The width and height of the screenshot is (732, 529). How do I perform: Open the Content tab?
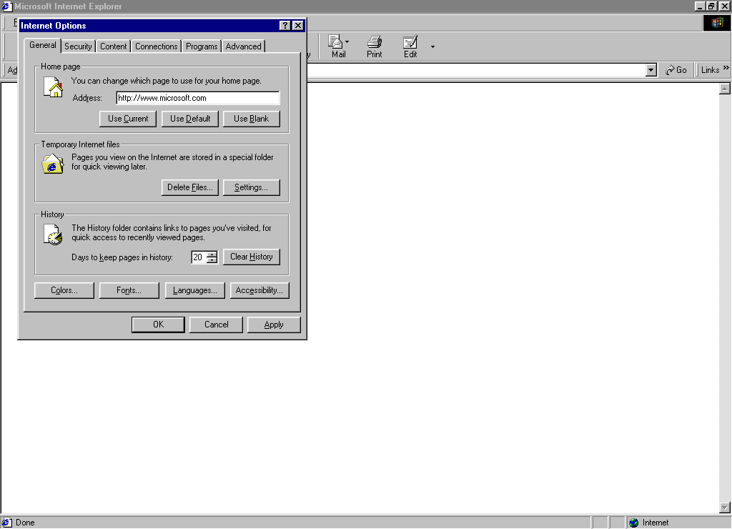113,46
